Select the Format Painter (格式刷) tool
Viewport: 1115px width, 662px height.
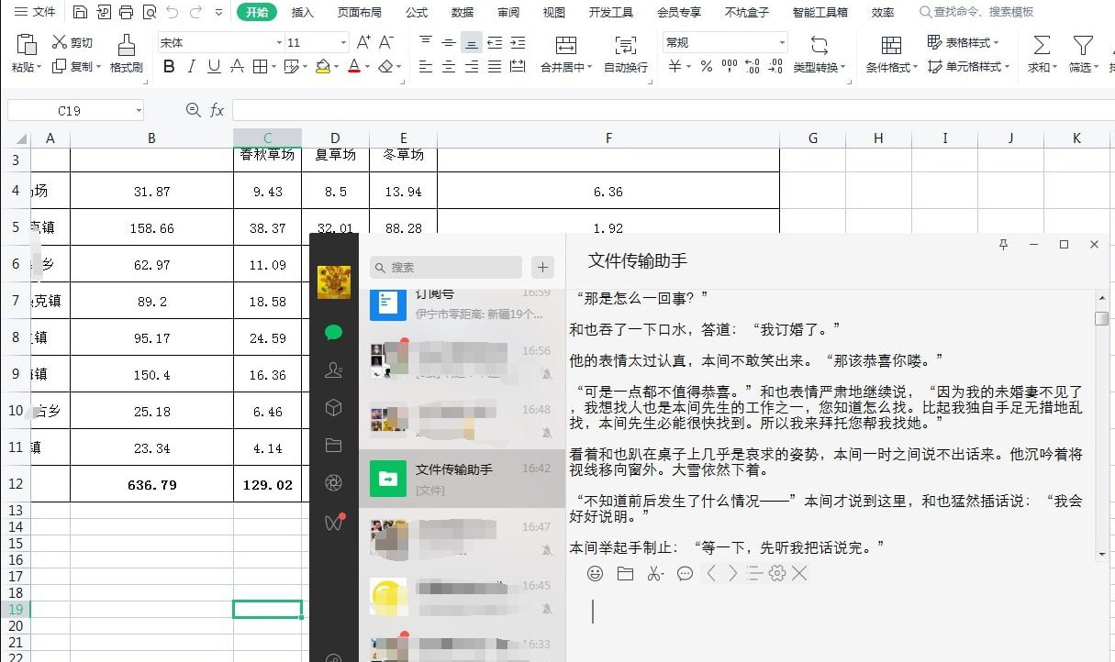coord(126,52)
